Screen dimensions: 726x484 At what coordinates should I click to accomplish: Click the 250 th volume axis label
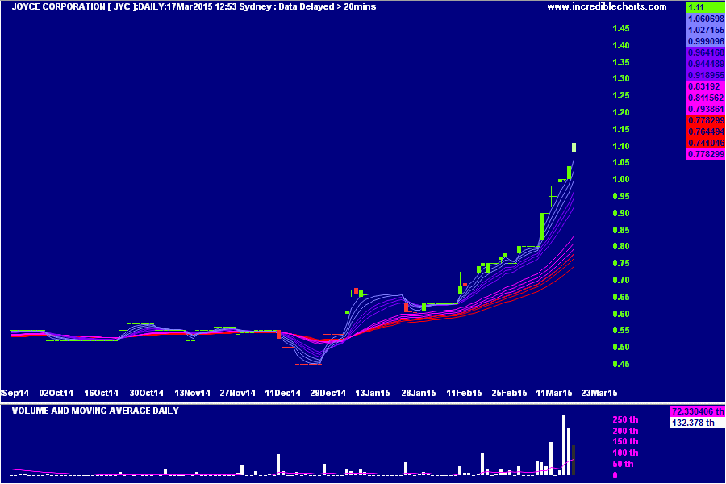tap(625, 420)
